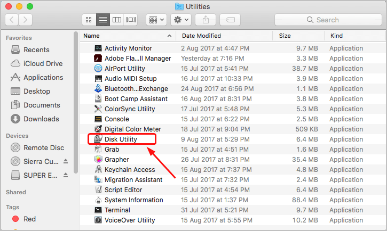387x231 pixels.
Task: Select the Disk Utility icon
Action: point(98,139)
